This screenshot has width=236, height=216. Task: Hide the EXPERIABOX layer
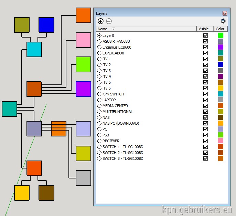point(205,53)
